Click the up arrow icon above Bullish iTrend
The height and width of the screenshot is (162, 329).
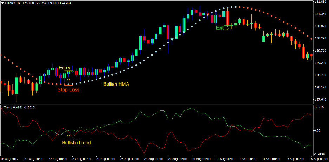(x=68, y=136)
